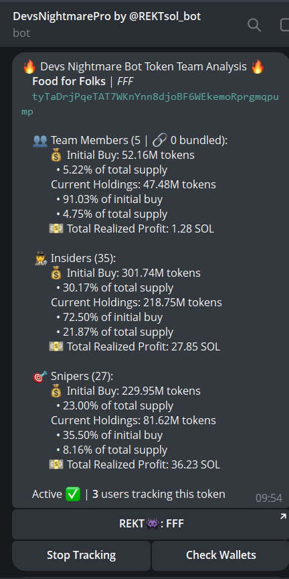This screenshot has height=579, width=289.
Task: Click the Check Wallets button
Action: click(221, 555)
